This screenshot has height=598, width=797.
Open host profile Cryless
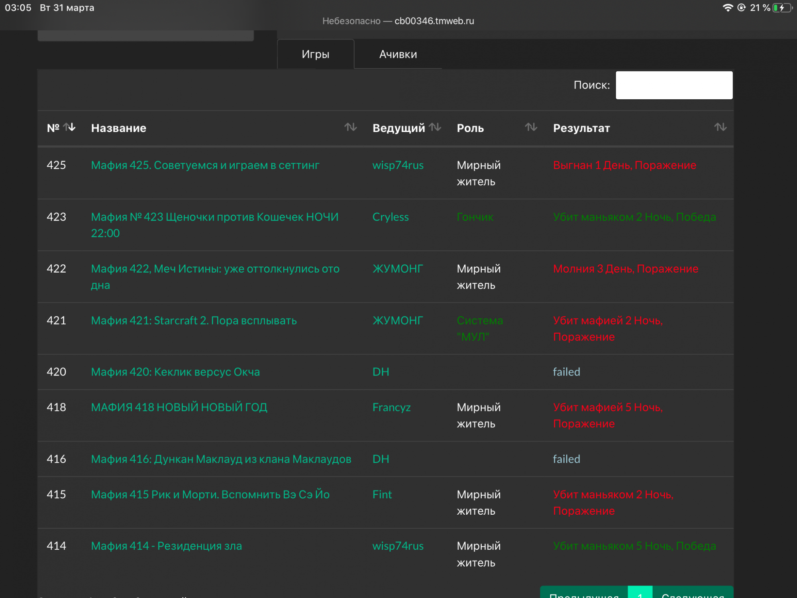(x=390, y=217)
